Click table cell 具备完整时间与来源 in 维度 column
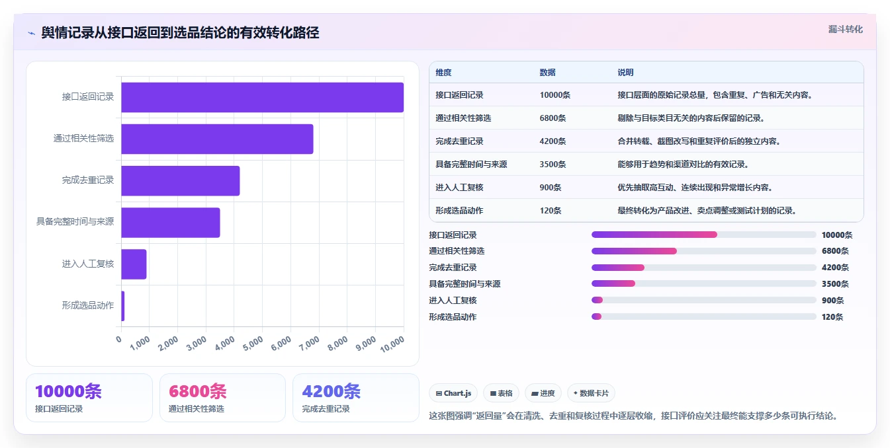The image size is (890, 448). [x=471, y=165]
